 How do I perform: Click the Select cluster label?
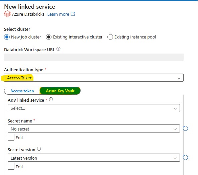(x=17, y=29)
